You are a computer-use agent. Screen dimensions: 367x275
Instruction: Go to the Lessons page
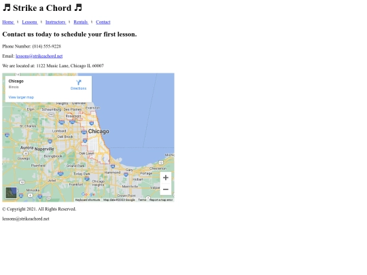tap(30, 22)
